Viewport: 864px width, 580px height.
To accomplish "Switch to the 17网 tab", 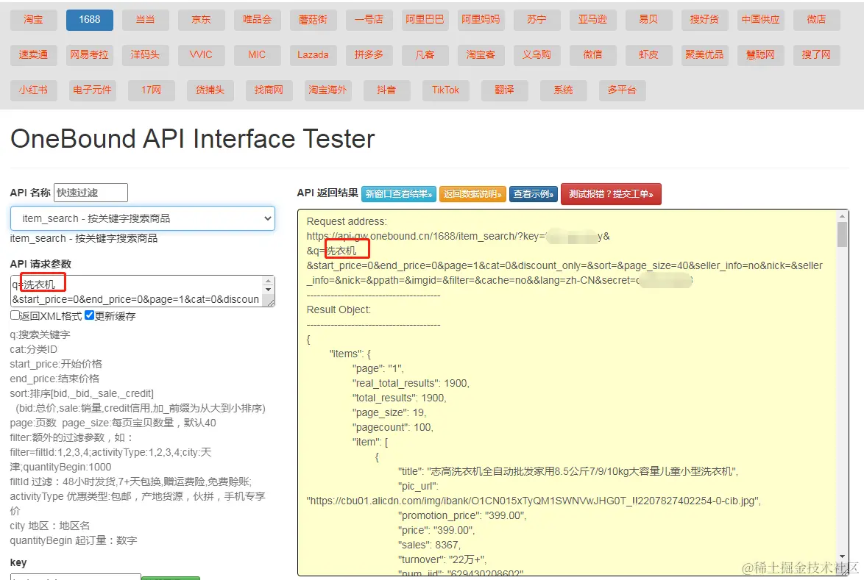I will 151,90.
